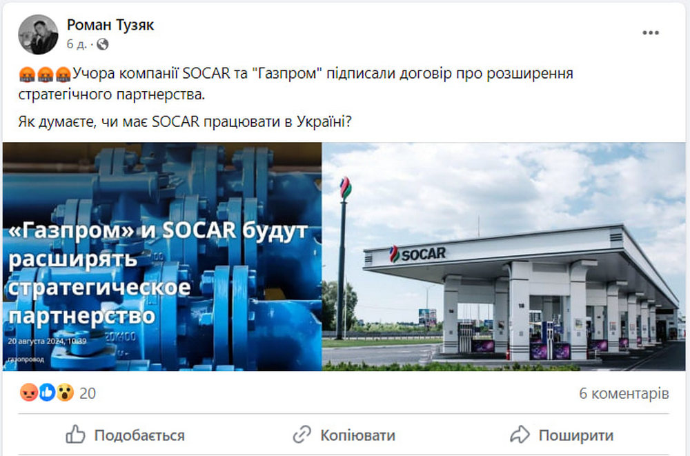690x456 pixels.
Task: Click the thumbs-up icon beside Подобається
Action: point(75,435)
